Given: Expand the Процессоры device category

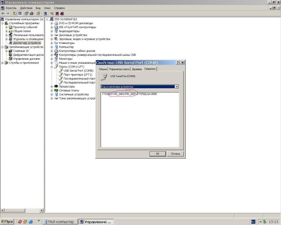Looking at the screenshot, I should pos(52,87).
